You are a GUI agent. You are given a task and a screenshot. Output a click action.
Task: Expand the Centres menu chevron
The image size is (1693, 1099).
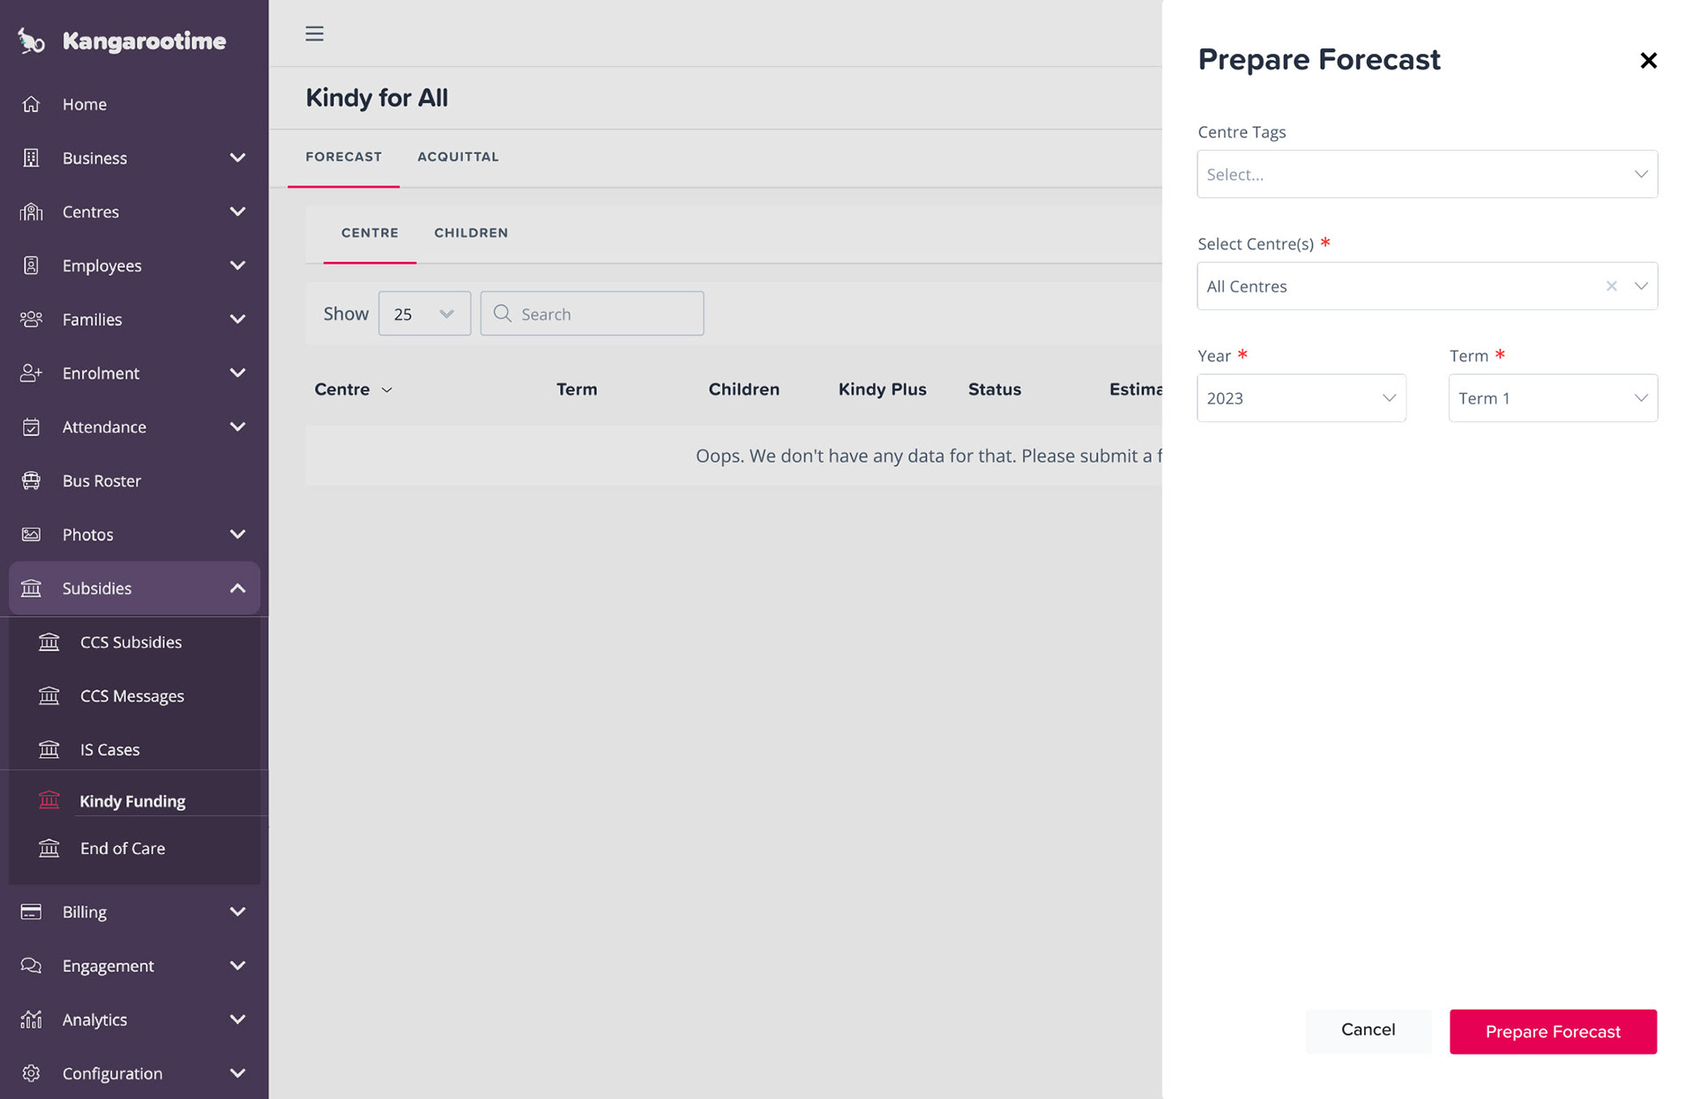237,212
